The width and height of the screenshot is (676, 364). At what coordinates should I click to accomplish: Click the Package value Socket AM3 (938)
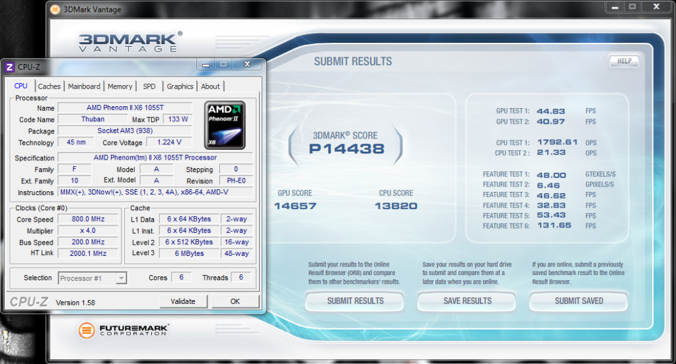[x=125, y=131]
